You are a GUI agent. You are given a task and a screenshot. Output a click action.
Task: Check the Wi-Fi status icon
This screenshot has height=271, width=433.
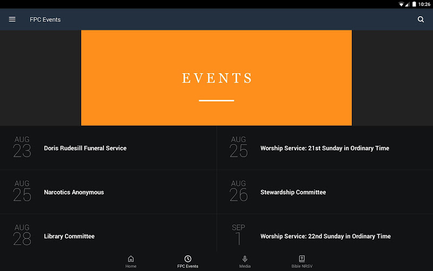(401, 4)
